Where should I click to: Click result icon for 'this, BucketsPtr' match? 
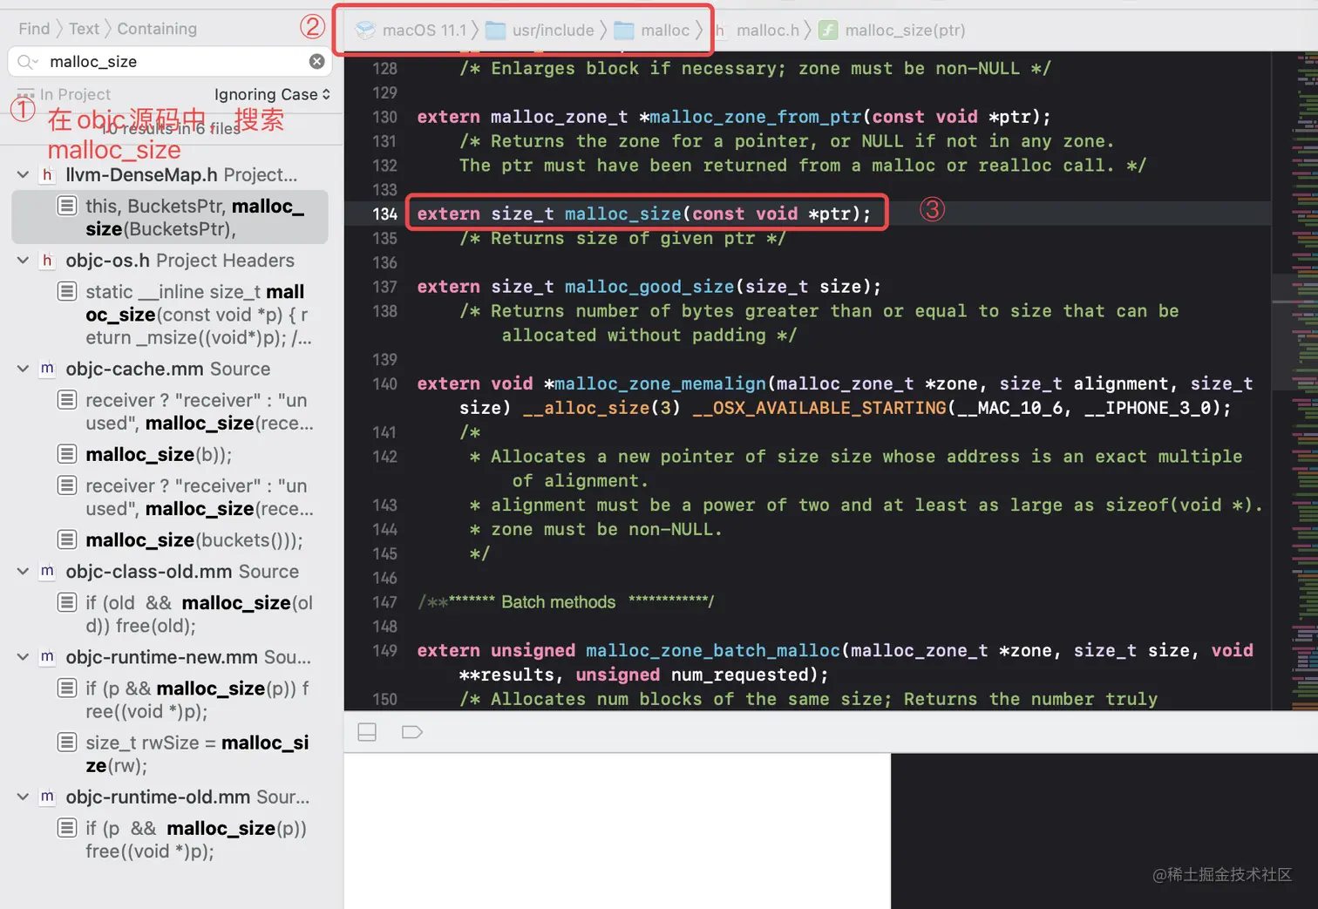pos(67,206)
